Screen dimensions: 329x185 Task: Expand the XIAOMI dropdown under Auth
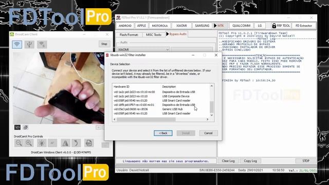[x=167, y=50]
